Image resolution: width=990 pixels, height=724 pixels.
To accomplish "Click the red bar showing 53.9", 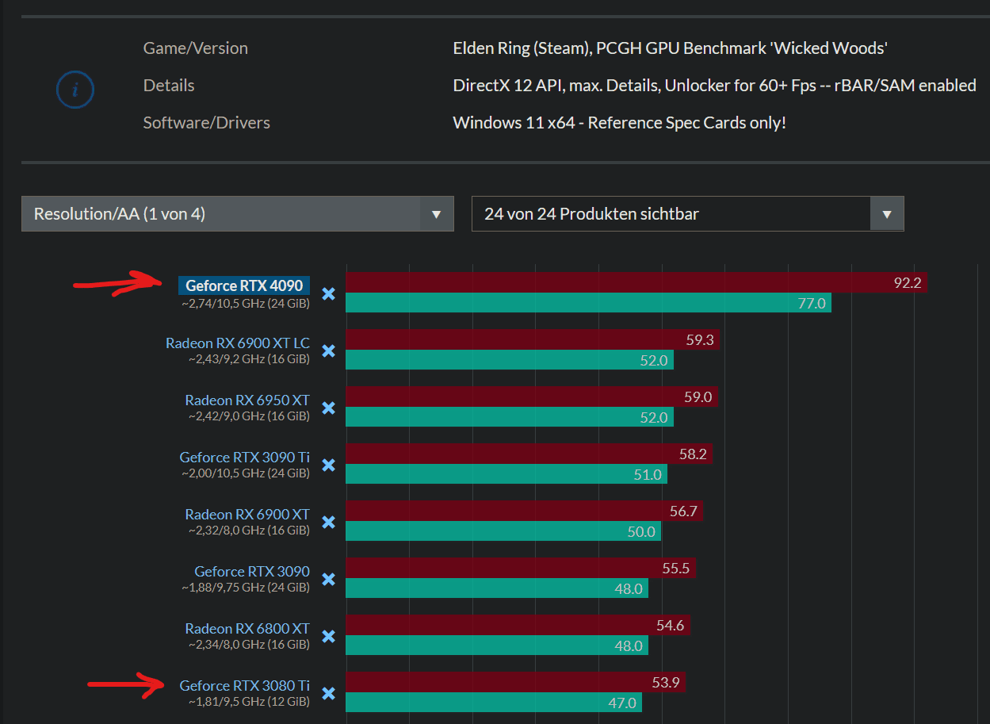I will [516, 683].
